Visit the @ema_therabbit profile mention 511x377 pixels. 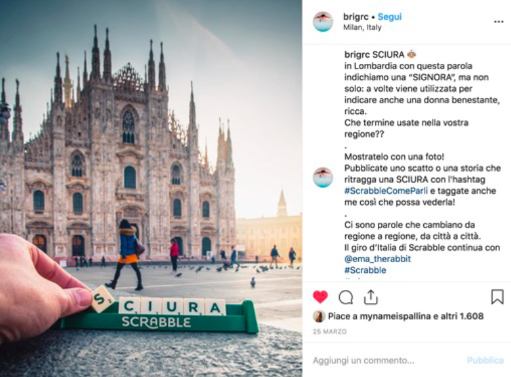(x=377, y=259)
